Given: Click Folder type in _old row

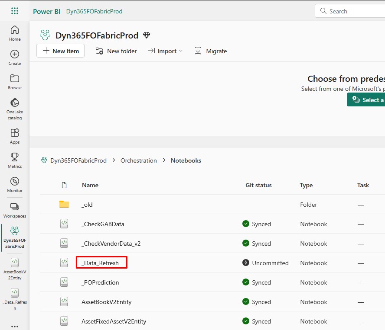Looking at the screenshot, I should [x=308, y=205].
